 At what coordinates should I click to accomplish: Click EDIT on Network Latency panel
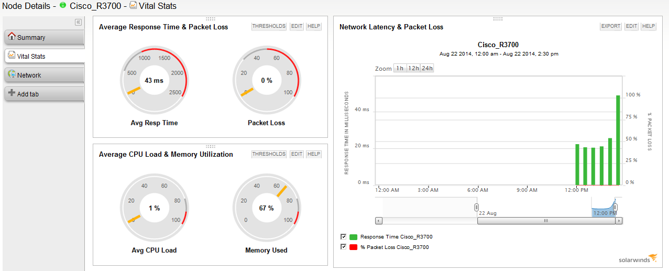(632, 26)
